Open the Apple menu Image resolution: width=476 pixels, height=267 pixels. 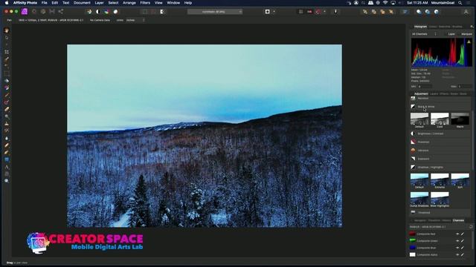click(7, 3)
